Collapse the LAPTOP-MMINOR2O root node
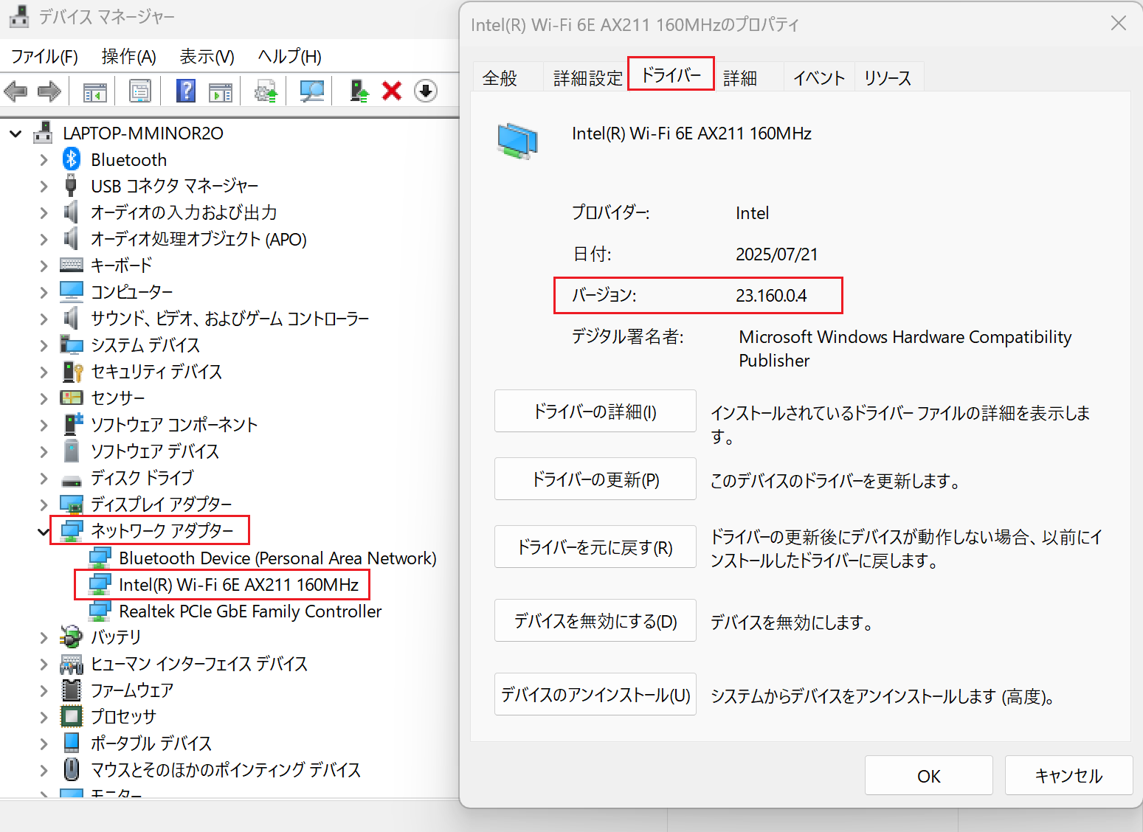The image size is (1143, 832). pyautogui.click(x=15, y=134)
